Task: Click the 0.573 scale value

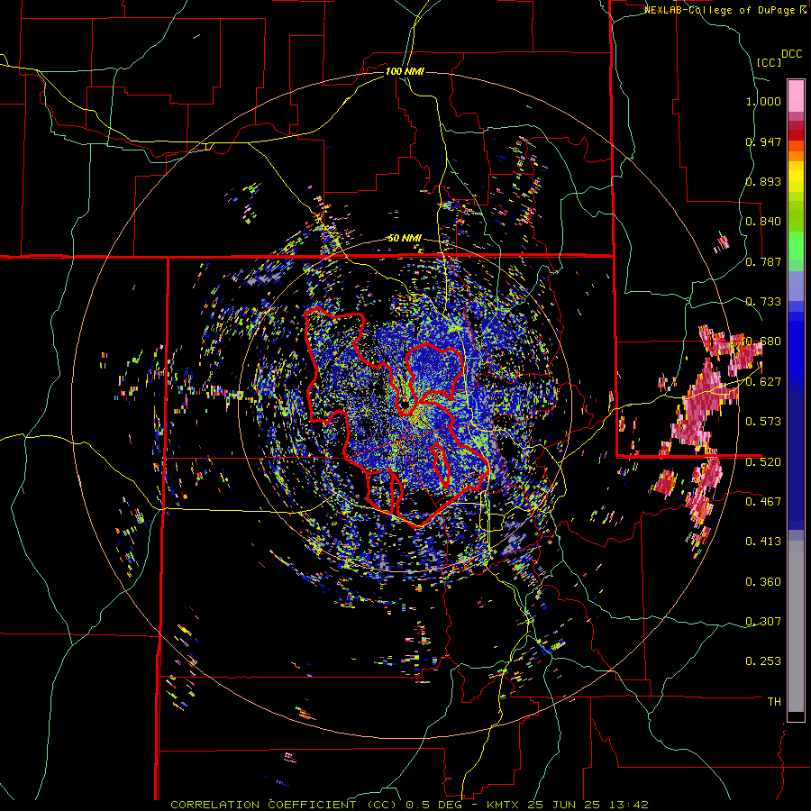Action: pyautogui.click(x=763, y=422)
